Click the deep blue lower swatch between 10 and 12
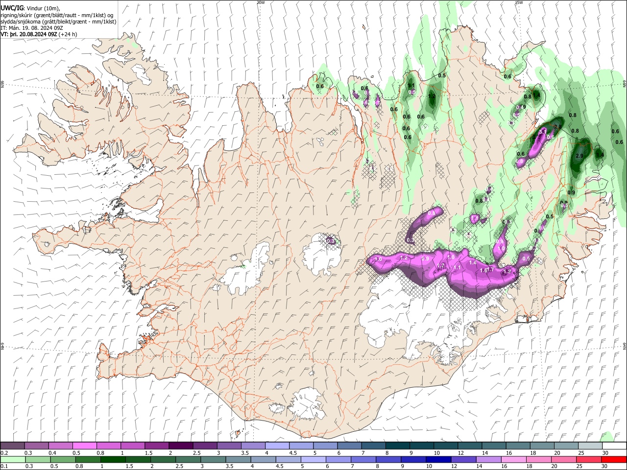This screenshot has width=627, height=470. [x=439, y=460]
